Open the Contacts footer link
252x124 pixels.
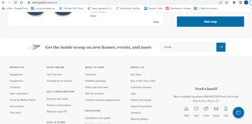(15, 87)
